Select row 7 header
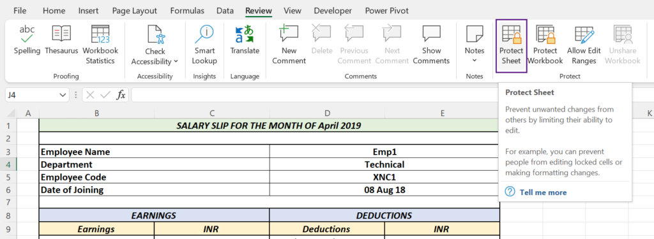 pos(8,203)
